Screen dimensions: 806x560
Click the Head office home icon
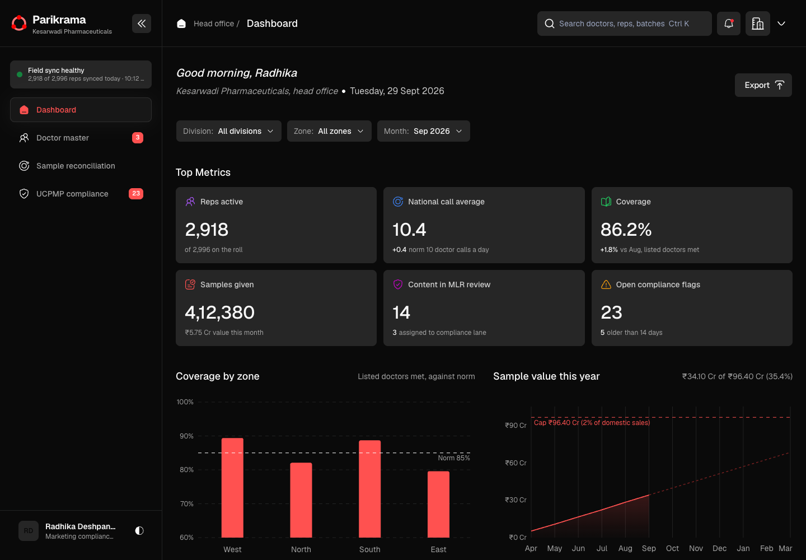tap(181, 24)
